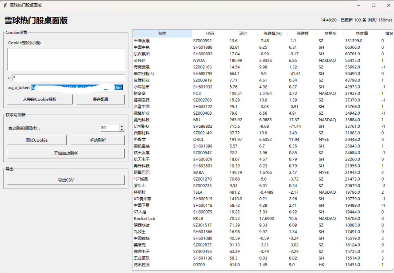Decrease refresh interval with the down stepper arrow
394x273 pixels.
coord(121,130)
